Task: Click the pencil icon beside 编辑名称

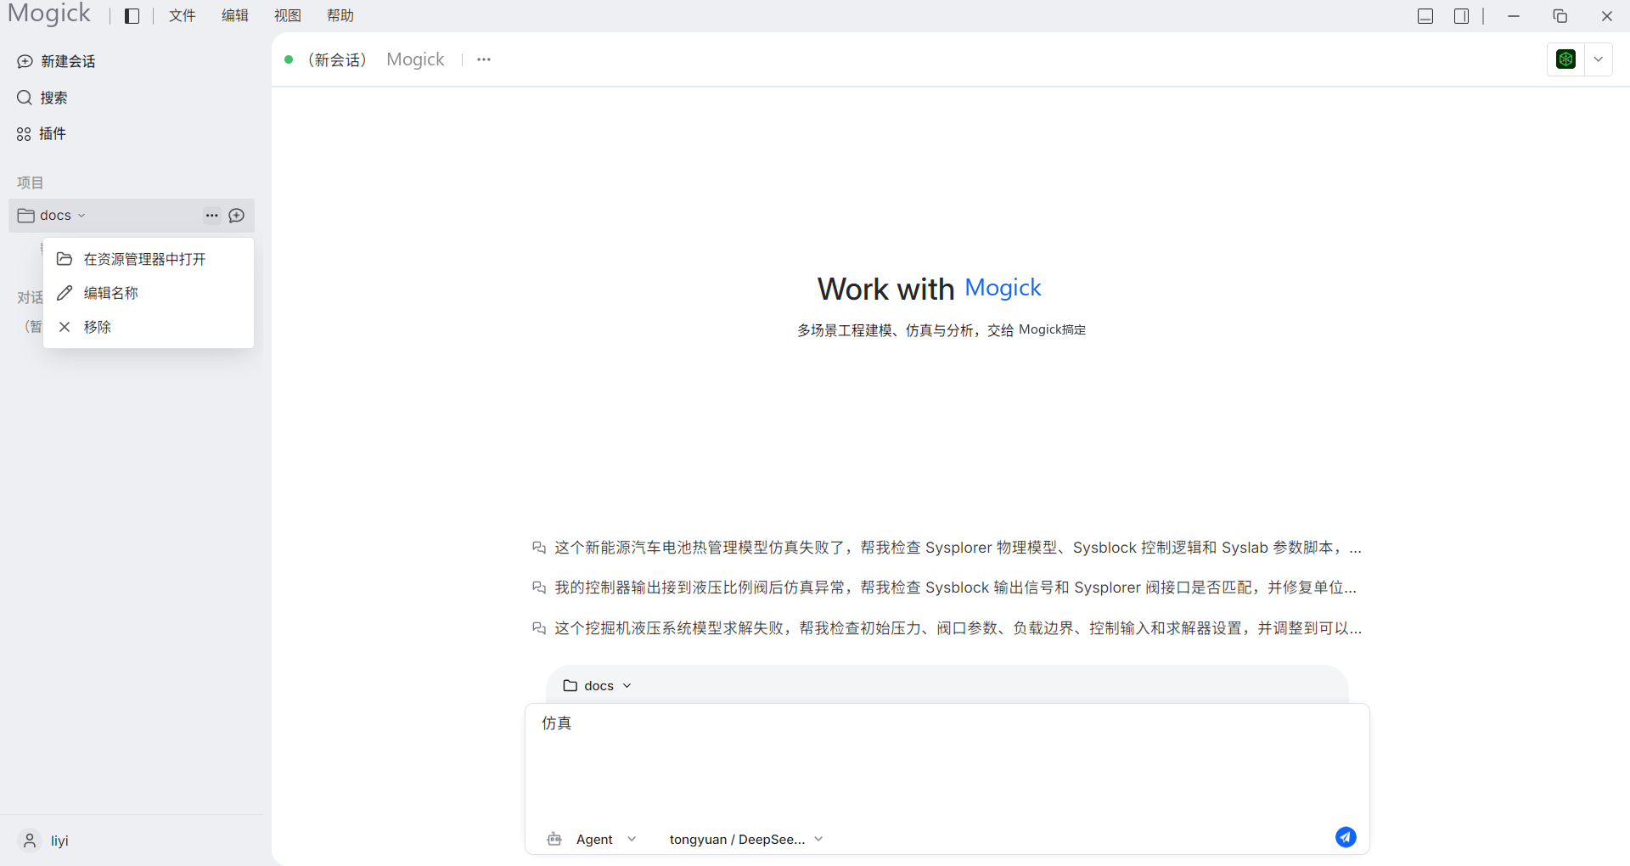Action: pyautogui.click(x=65, y=293)
